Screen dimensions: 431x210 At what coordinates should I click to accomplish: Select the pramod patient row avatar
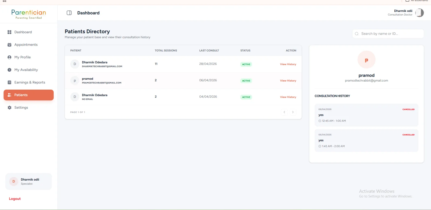pos(75,81)
